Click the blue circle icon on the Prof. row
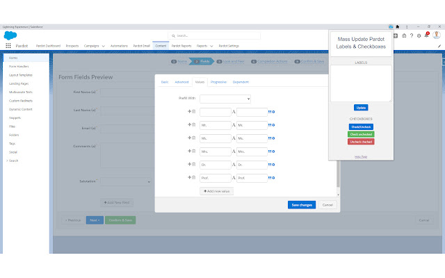 coord(273,178)
